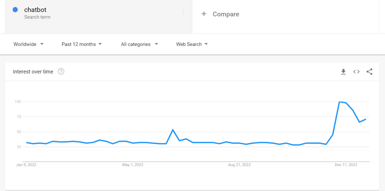
Task: Click the plus icon beside Compare
Action: (204, 14)
